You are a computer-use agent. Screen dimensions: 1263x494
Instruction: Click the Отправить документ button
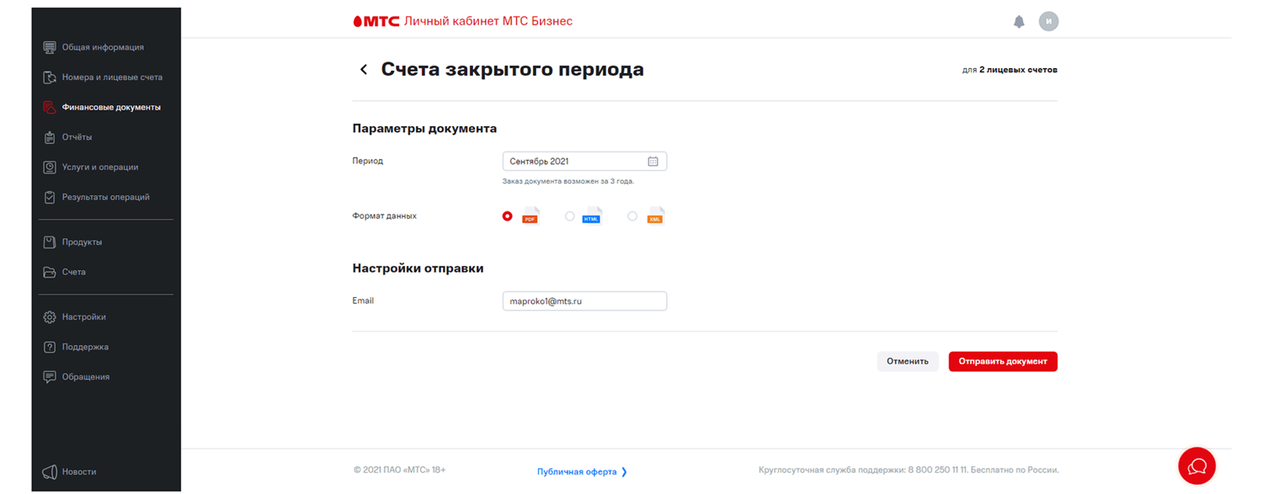click(x=1002, y=361)
